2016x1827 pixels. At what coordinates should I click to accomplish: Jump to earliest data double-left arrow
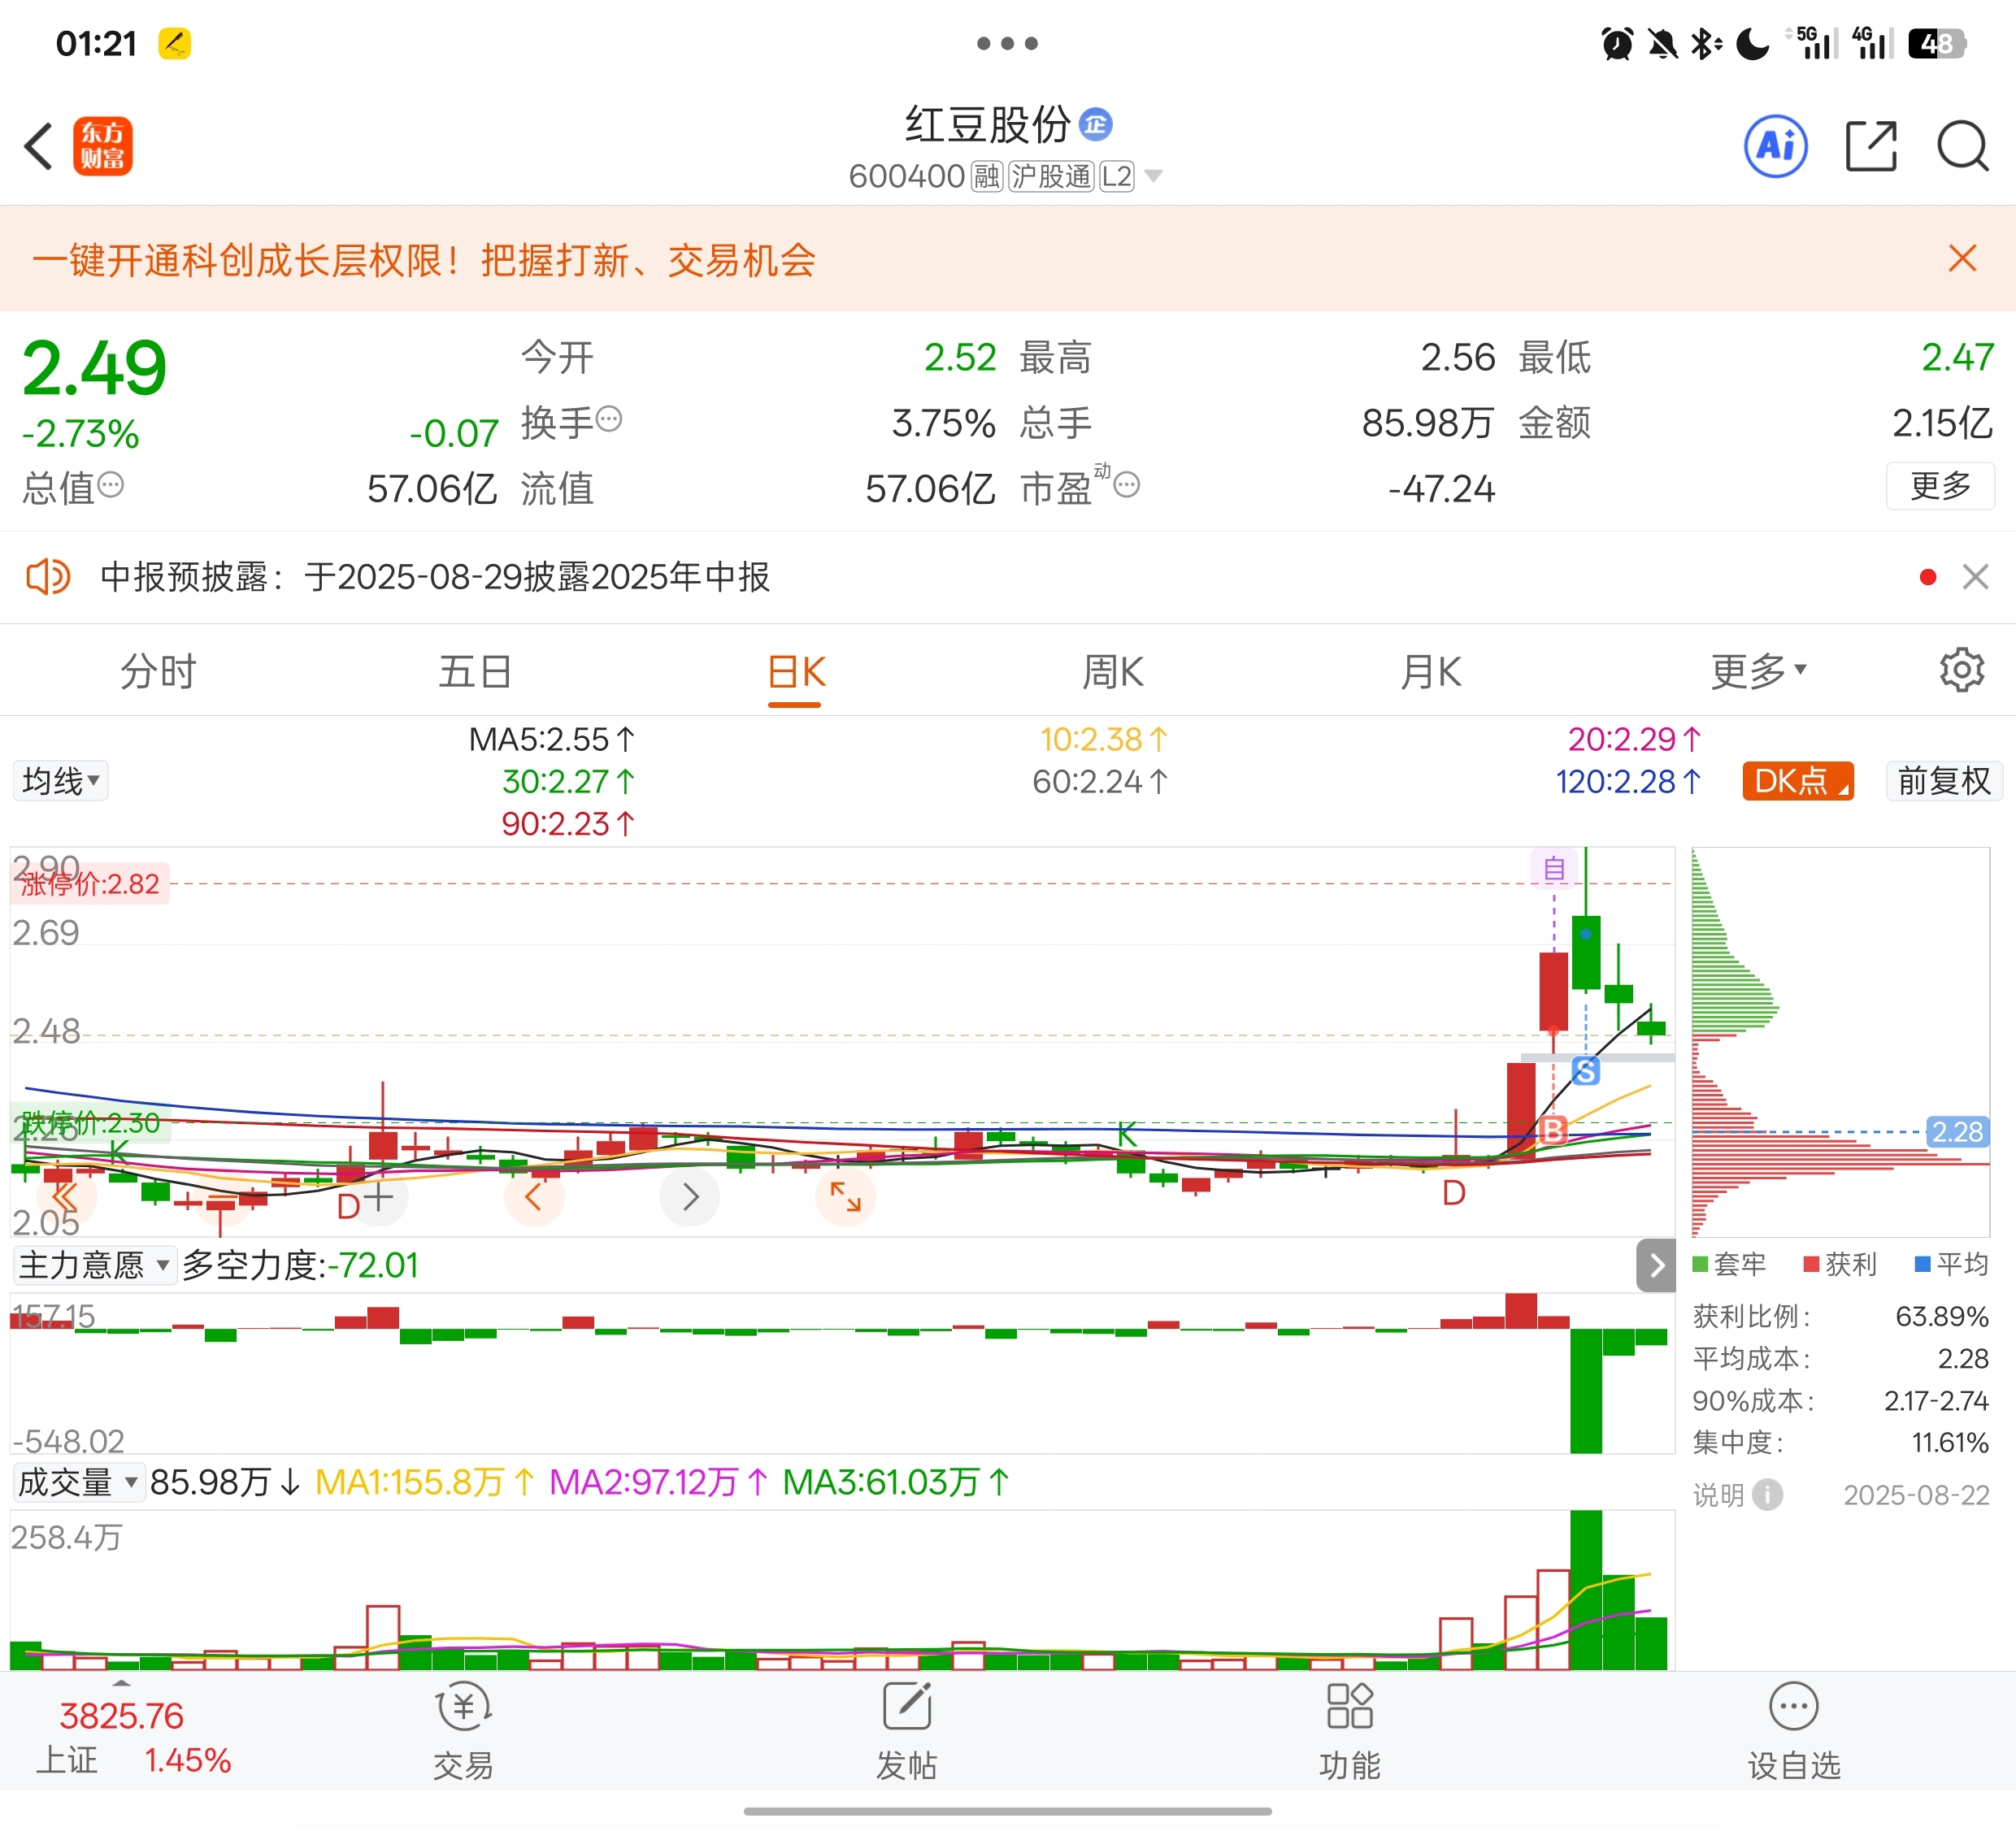point(66,1196)
